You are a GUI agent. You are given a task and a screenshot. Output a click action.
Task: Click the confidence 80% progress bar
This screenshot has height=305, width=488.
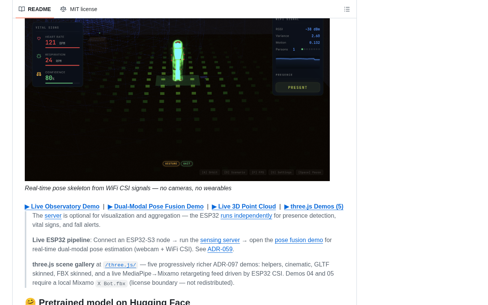tap(63, 83)
